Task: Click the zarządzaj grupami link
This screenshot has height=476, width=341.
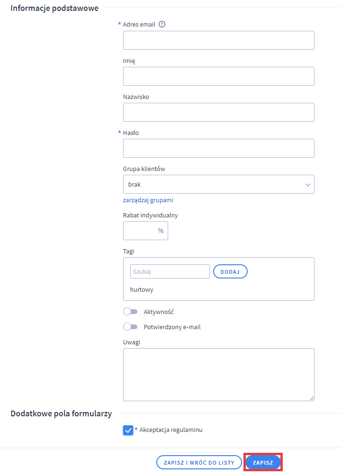Action: pyautogui.click(x=148, y=200)
